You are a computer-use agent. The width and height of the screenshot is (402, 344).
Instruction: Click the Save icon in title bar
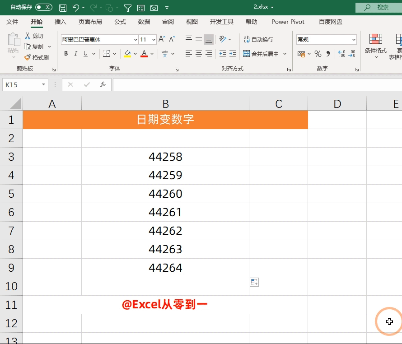(62, 8)
